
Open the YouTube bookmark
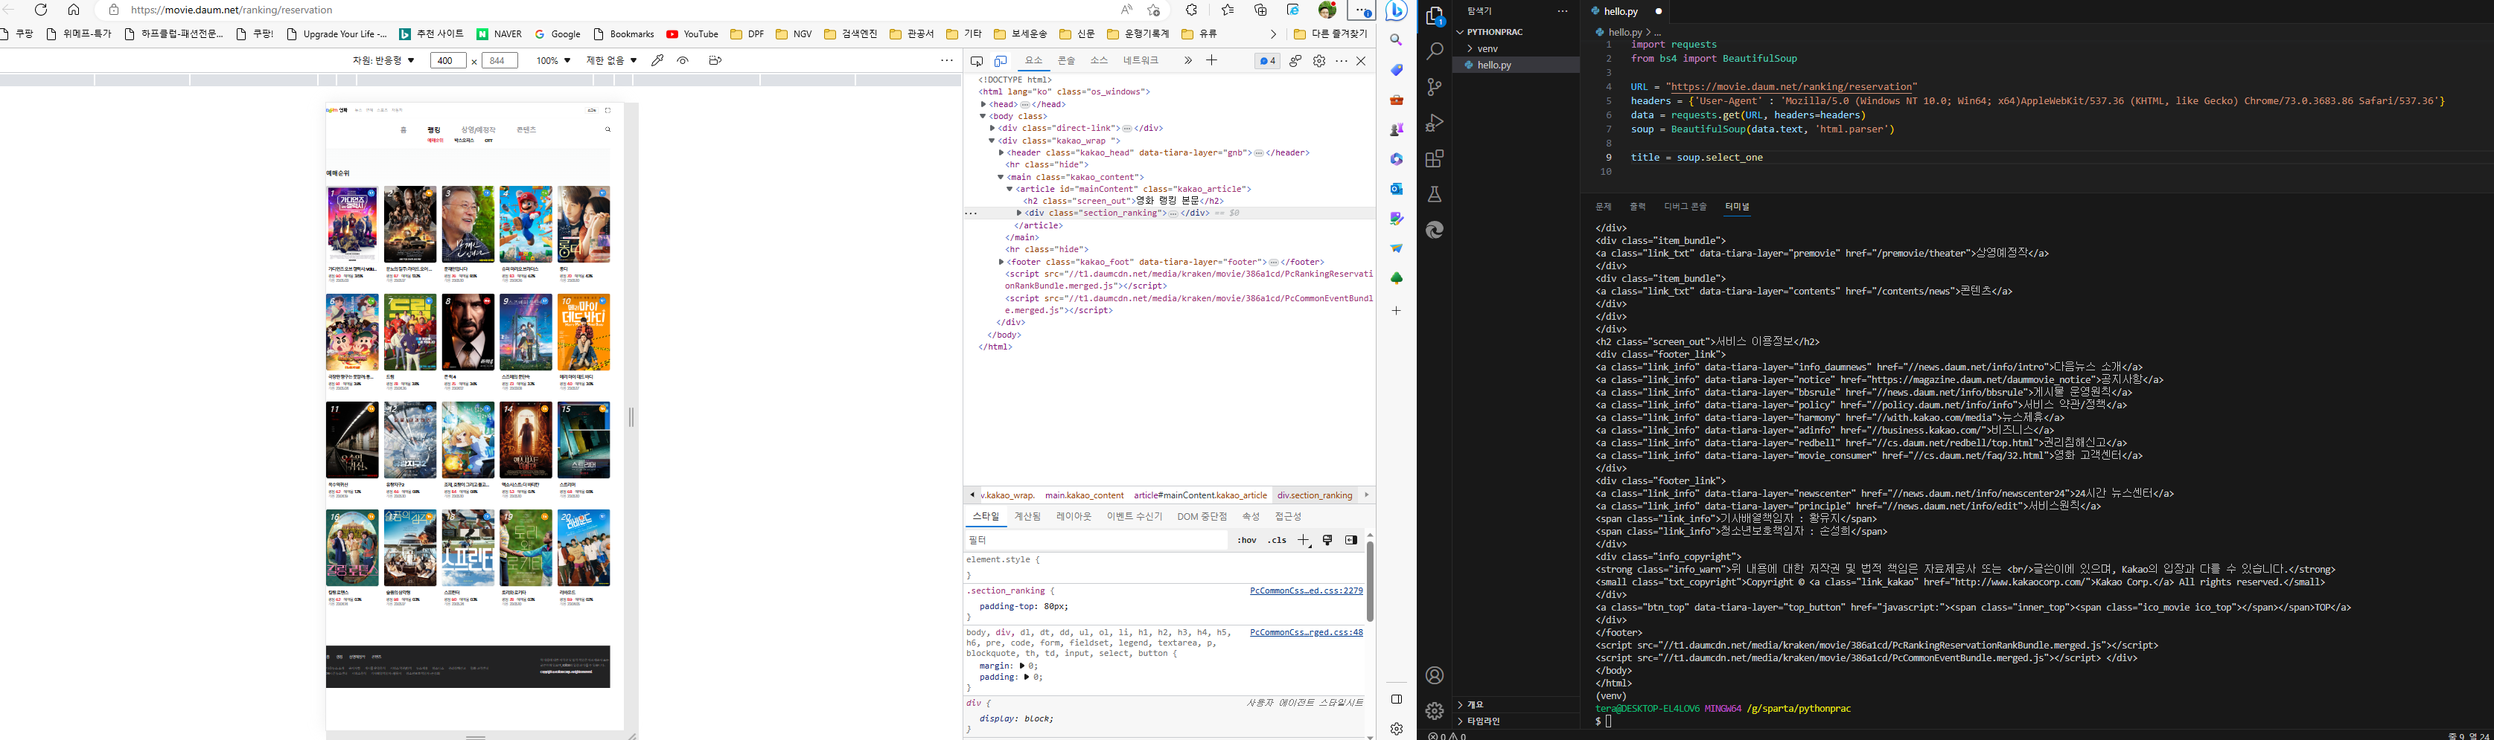pyautogui.click(x=692, y=34)
